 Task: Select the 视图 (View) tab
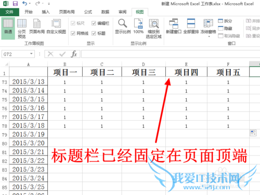(x=140, y=12)
